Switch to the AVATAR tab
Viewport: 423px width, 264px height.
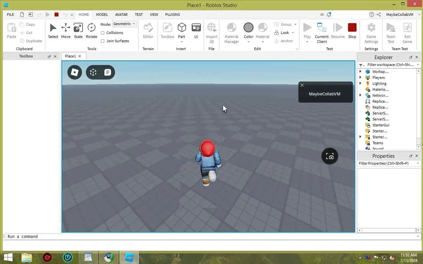pos(121,15)
